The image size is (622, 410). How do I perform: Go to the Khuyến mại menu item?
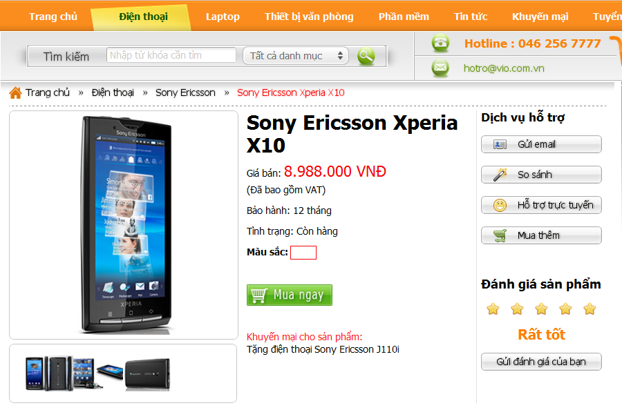click(540, 17)
